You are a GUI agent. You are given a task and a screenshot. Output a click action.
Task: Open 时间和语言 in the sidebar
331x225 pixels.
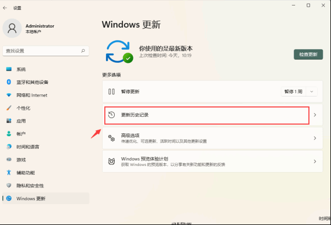point(46,147)
